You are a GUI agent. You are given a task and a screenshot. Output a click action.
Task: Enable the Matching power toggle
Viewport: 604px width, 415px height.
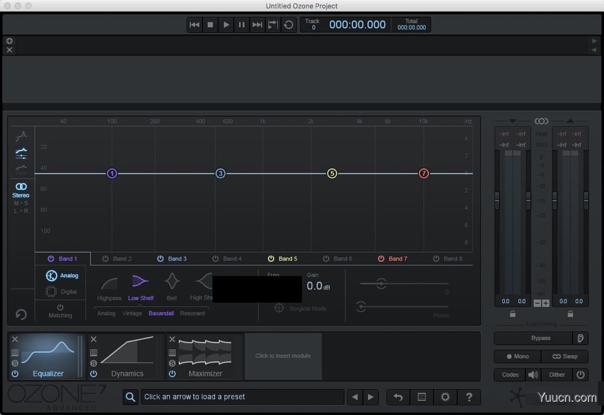coord(60,307)
